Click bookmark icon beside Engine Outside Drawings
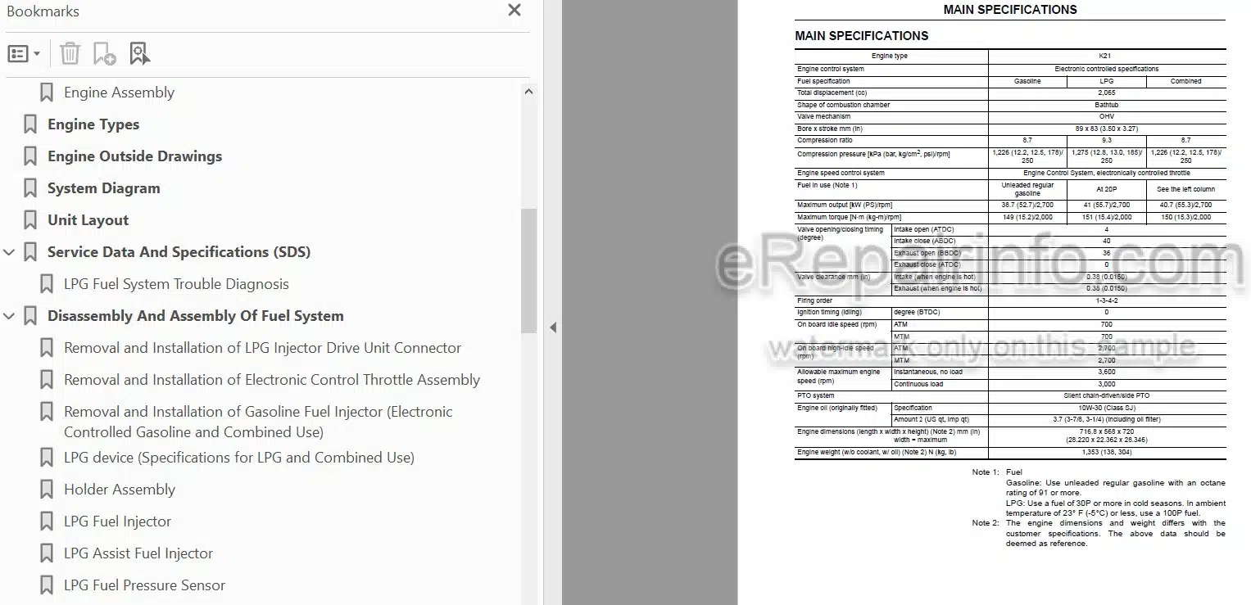The width and height of the screenshot is (1251, 605). pyautogui.click(x=30, y=156)
